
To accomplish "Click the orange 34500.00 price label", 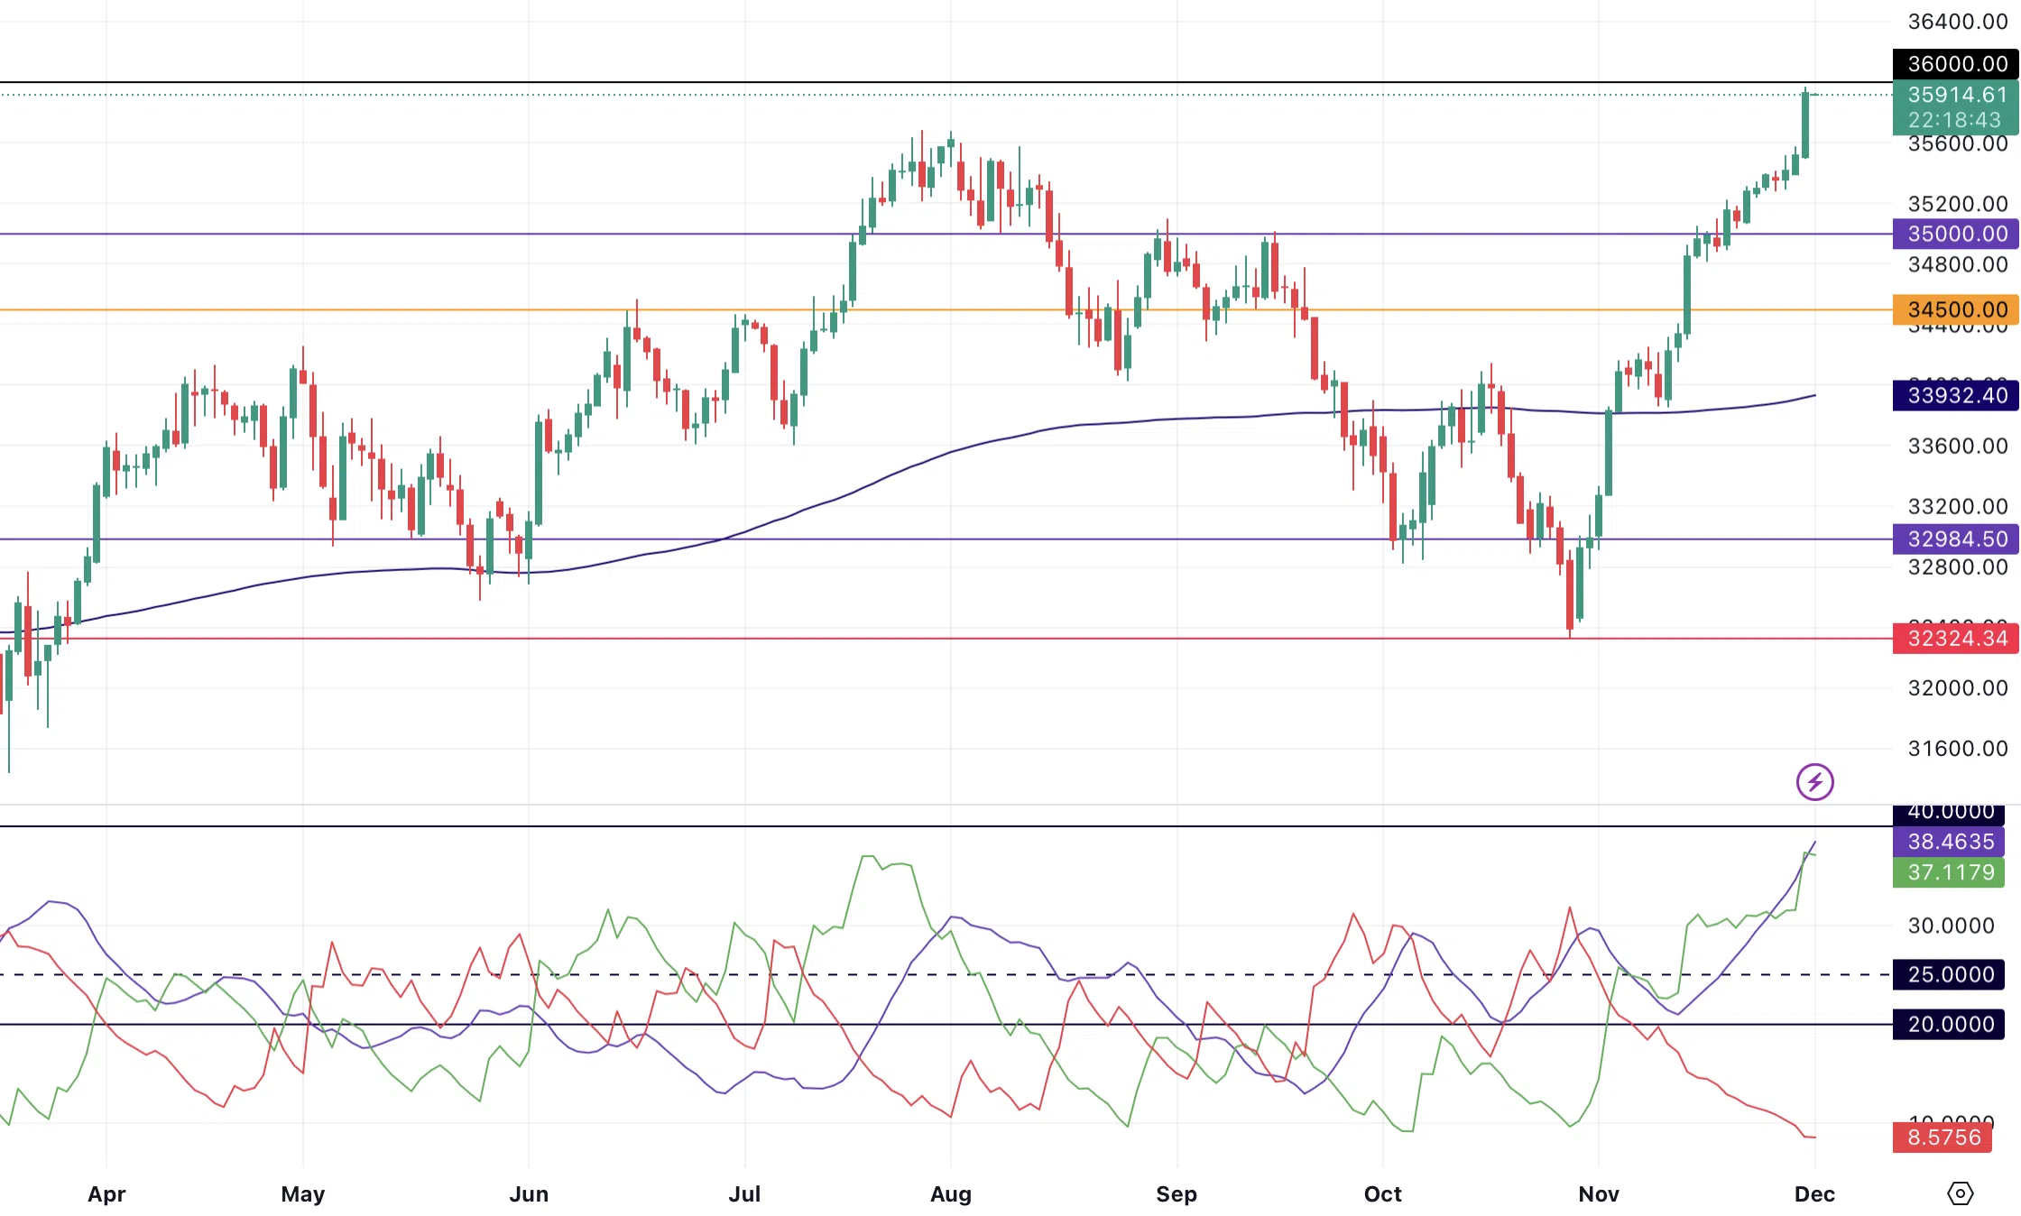I will 1955,309.
